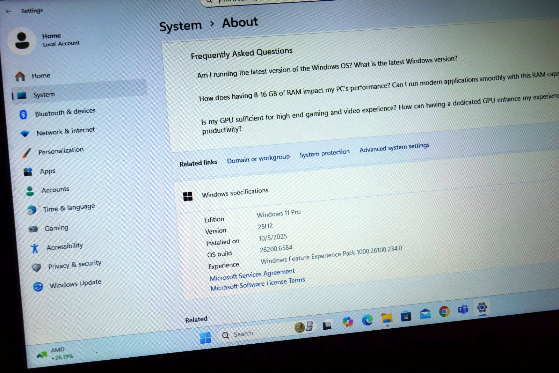Open the Local Account profile avatar
Viewport: 559px width, 373px height.
22,41
